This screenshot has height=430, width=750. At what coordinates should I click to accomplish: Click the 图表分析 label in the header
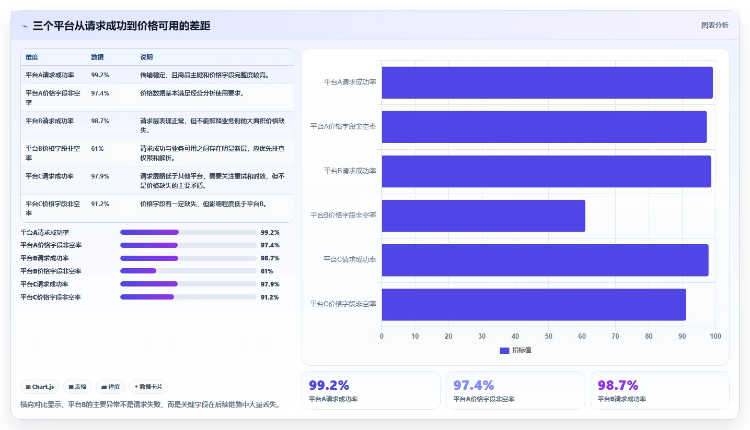[x=714, y=25]
